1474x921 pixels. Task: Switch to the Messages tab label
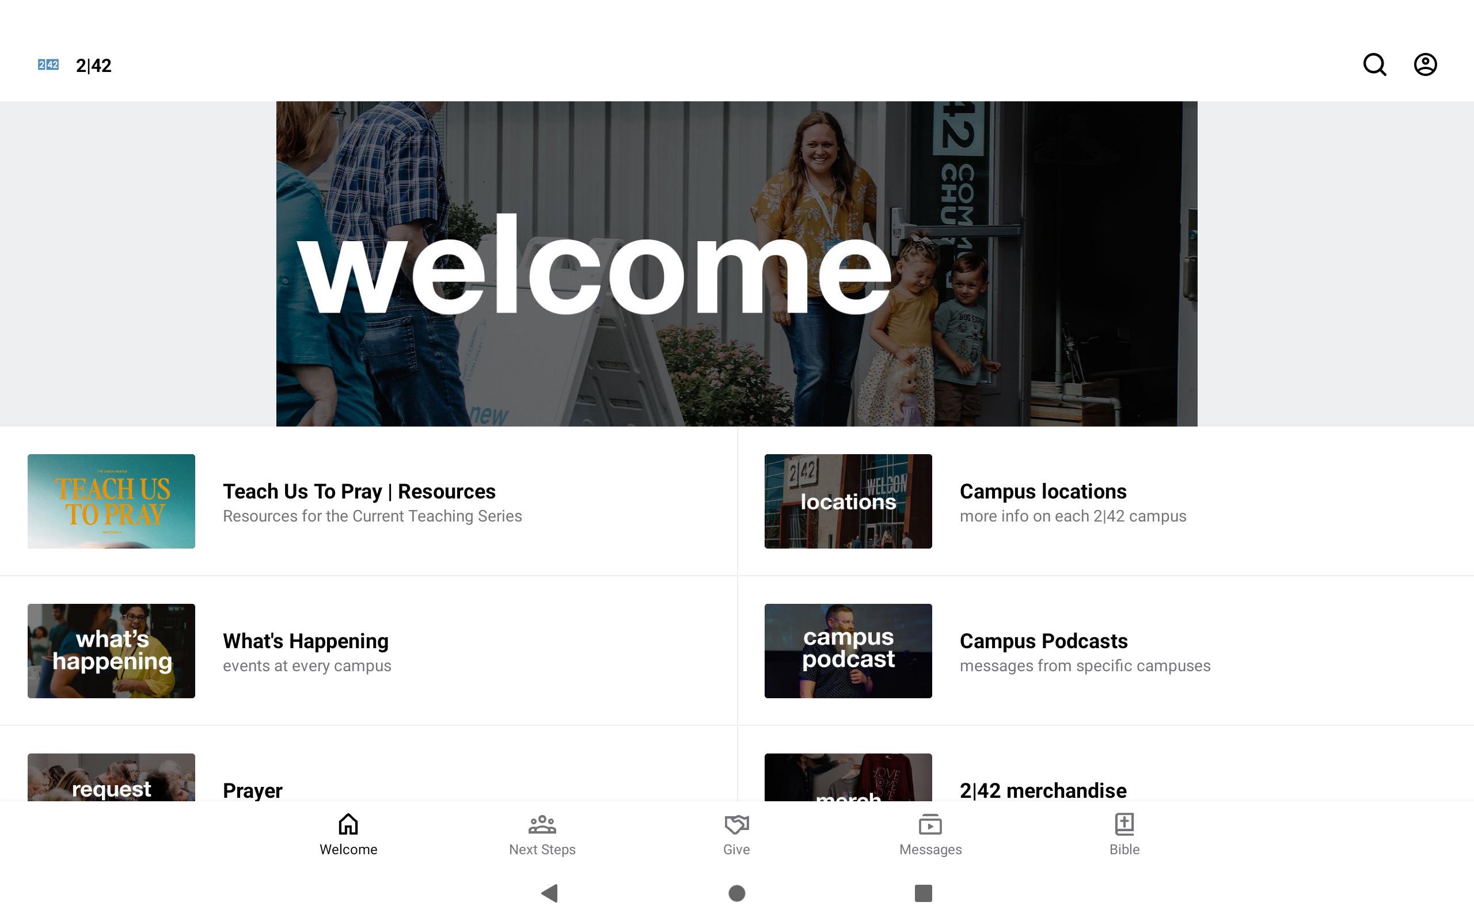pyautogui.click(x=930, y=849)
